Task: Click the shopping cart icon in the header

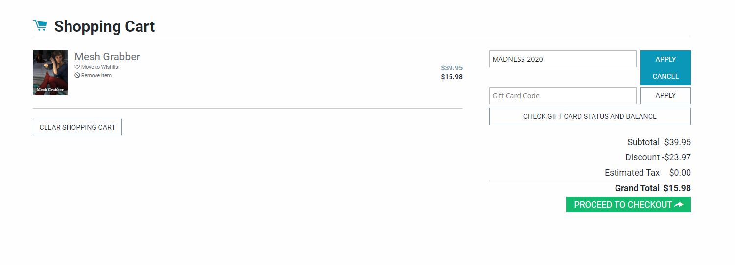Action: pos(40,25)
